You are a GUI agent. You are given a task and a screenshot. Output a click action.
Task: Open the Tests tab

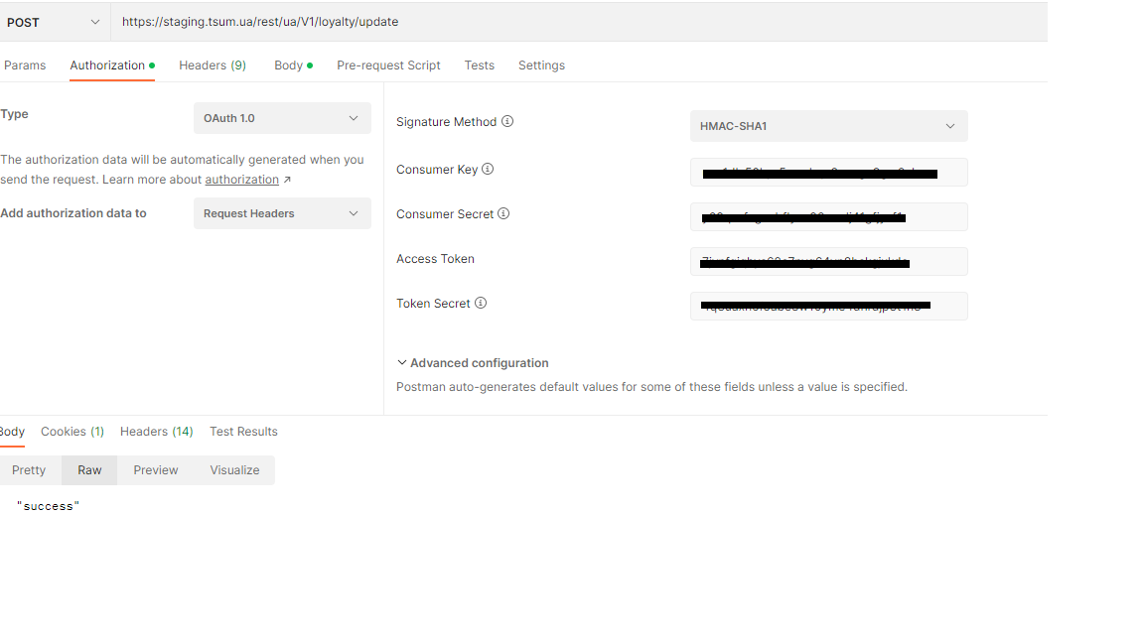(x=480, y=65)
